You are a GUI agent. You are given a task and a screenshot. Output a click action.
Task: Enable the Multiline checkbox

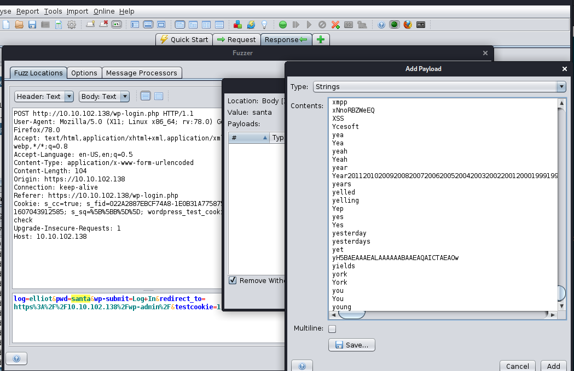[332, 329]
